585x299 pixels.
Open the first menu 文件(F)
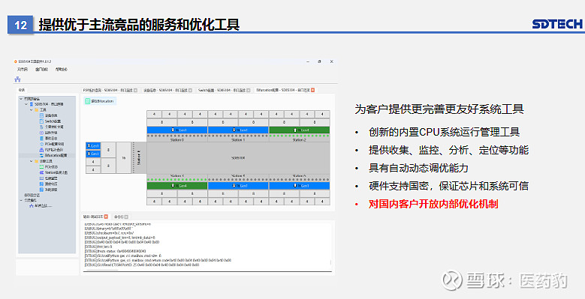[x=23, y=69]
